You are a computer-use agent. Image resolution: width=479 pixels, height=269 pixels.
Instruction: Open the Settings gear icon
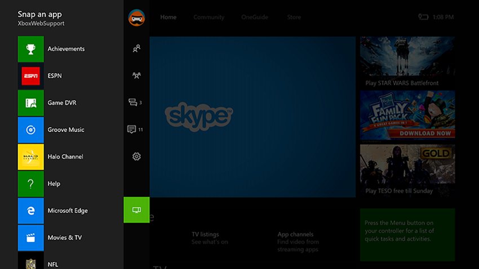click(x=136, y=156)
